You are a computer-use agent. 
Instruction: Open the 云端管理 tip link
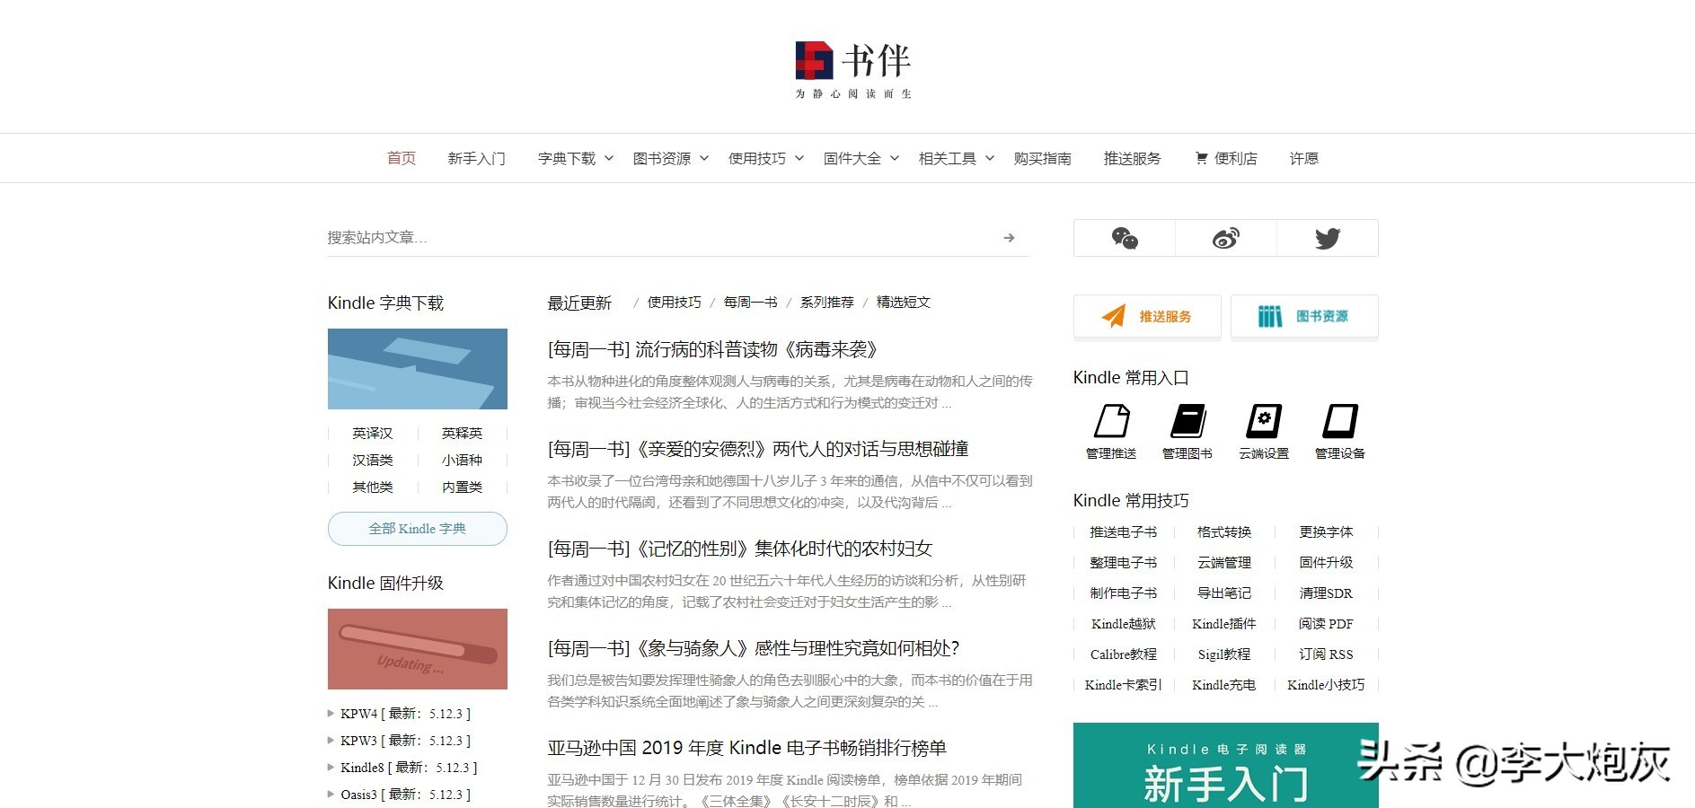1224,563
